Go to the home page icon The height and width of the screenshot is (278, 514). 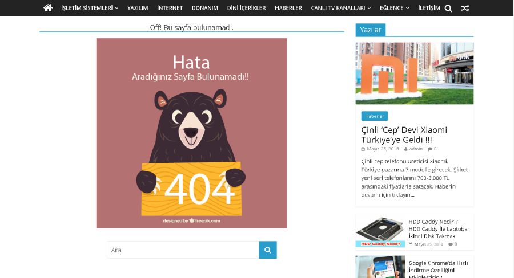pos(48,8)
